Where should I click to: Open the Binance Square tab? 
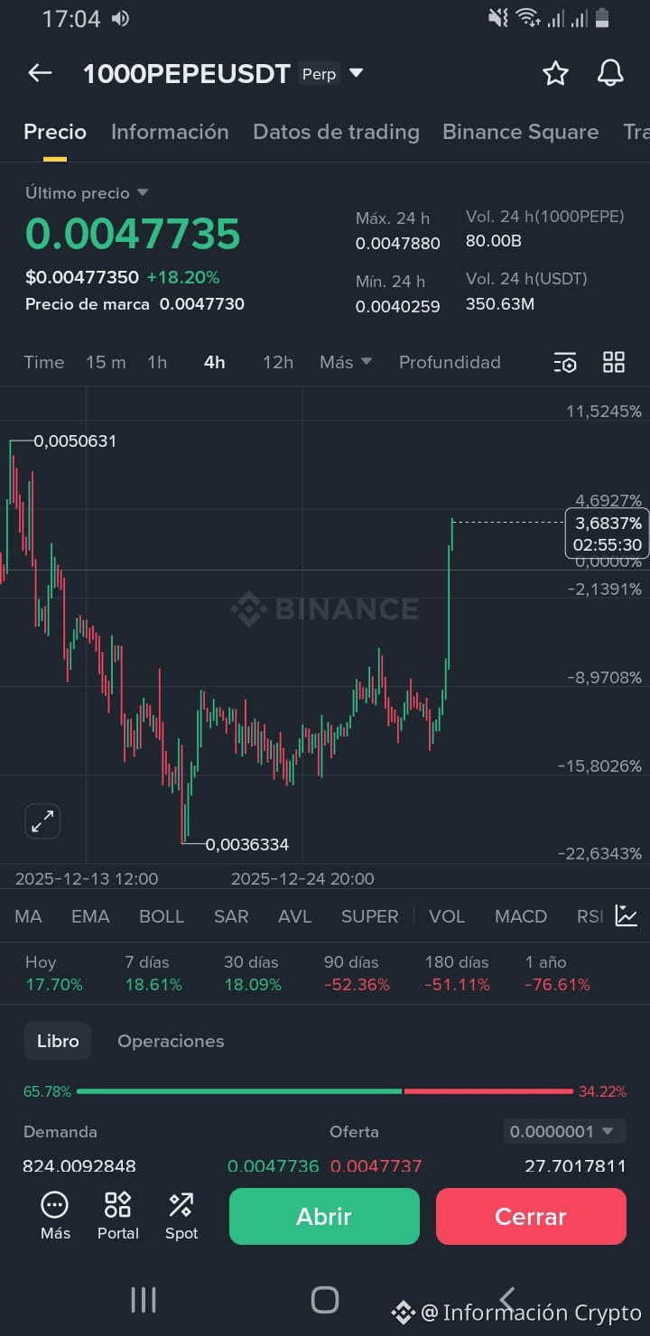click(x=521, y=132)
